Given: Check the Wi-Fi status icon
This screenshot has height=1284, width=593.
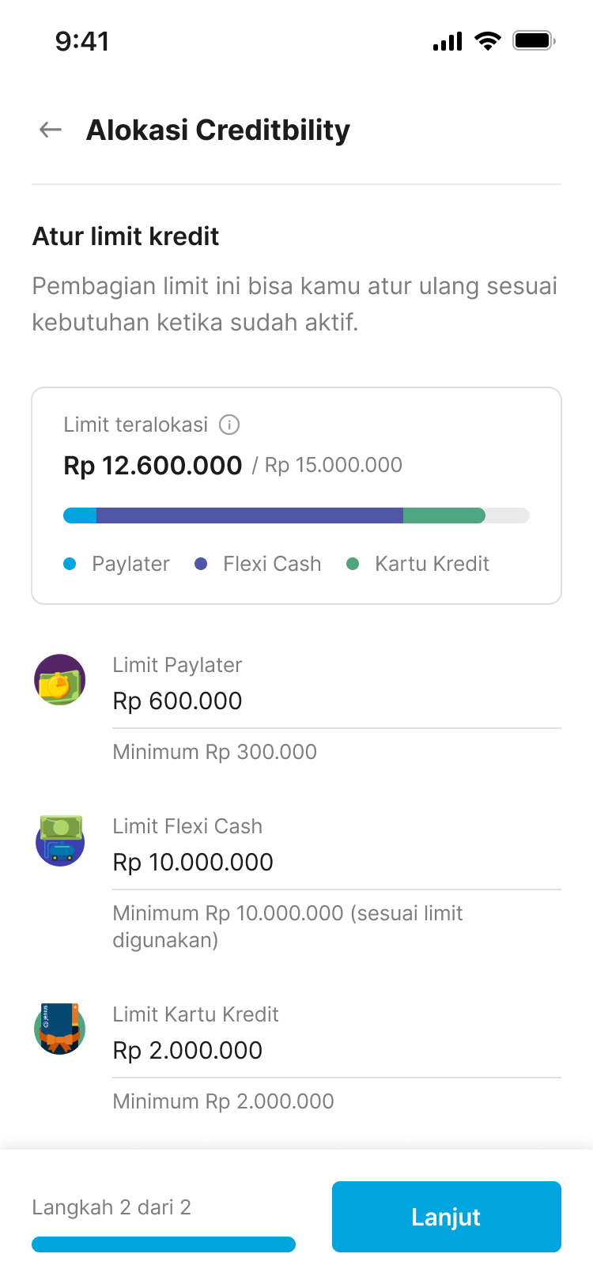Looking at the screenshot, I should coord(488,41).
